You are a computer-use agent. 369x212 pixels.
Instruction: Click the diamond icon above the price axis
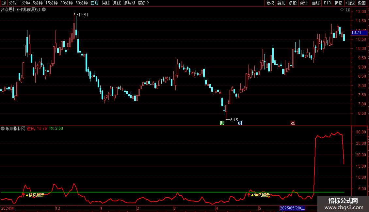(x=342, y=10)
